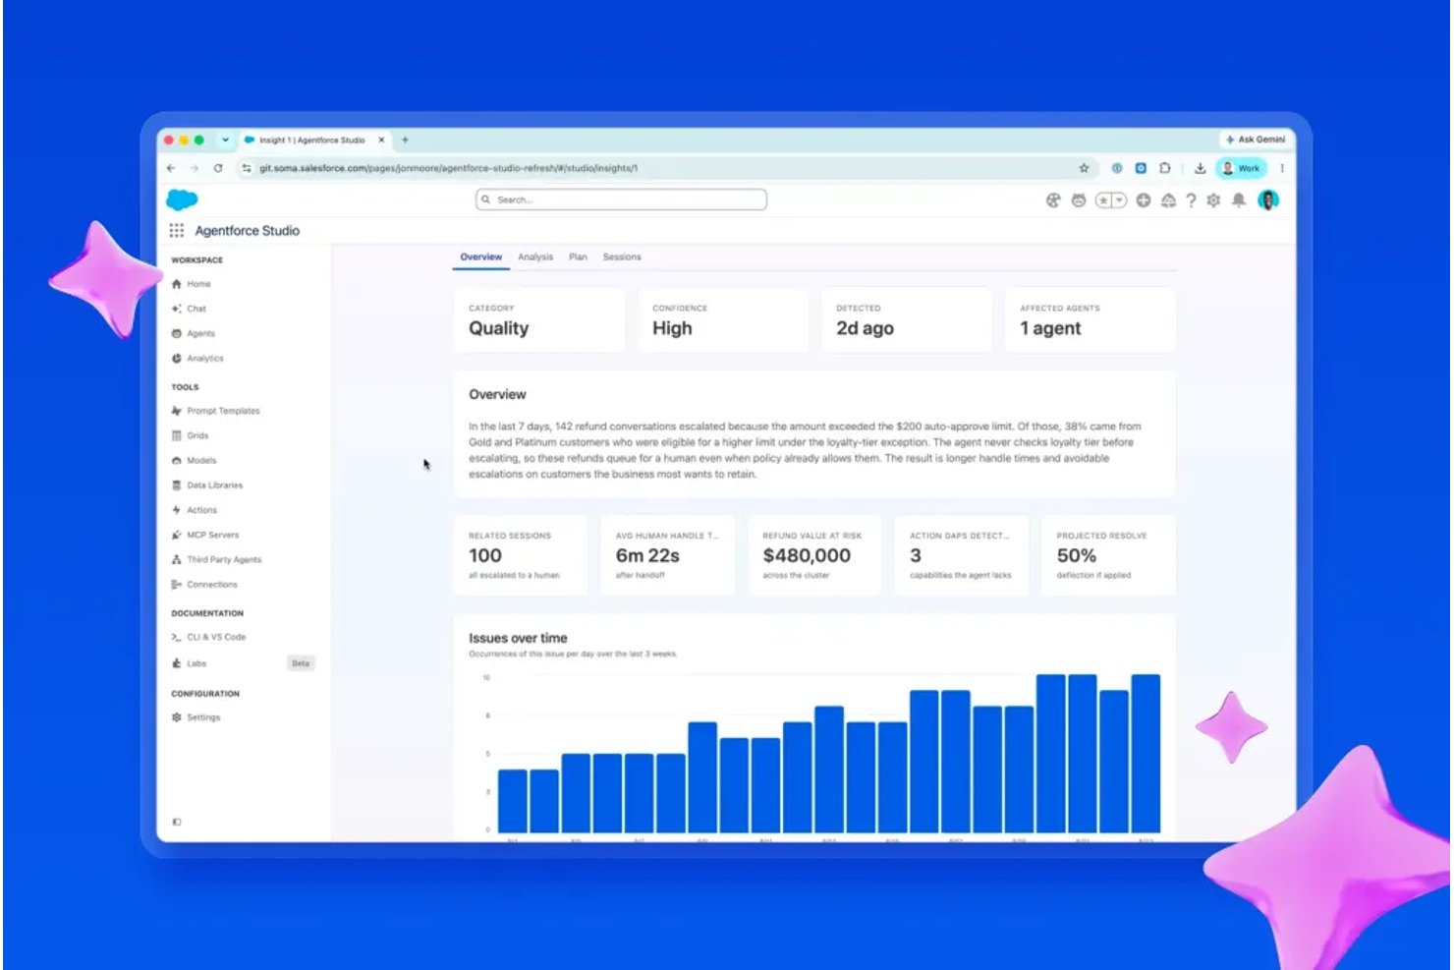The width and height of the screenshot is (1454, 970).
Task: Go back to the previous page
Action: coord(171,168)
